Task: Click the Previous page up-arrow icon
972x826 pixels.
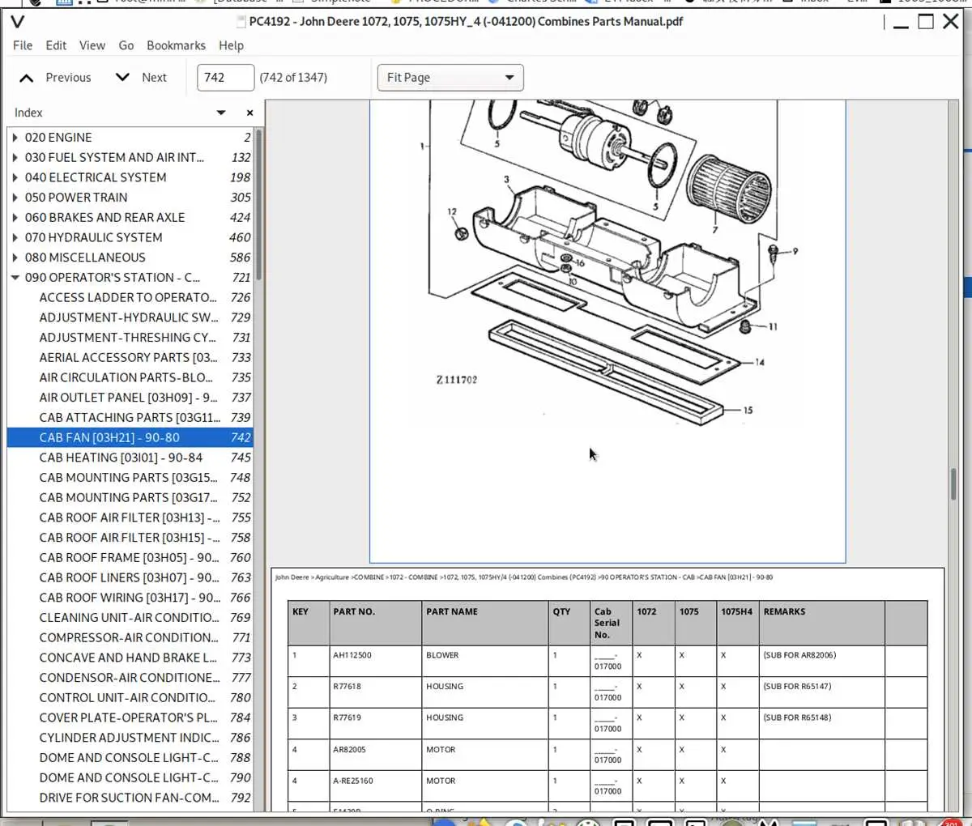Action: tap(27, 78)
